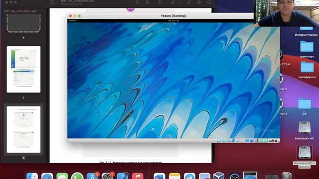Zoom out using Preview's toolbar magnifier minus

click(x=138, y=2)
